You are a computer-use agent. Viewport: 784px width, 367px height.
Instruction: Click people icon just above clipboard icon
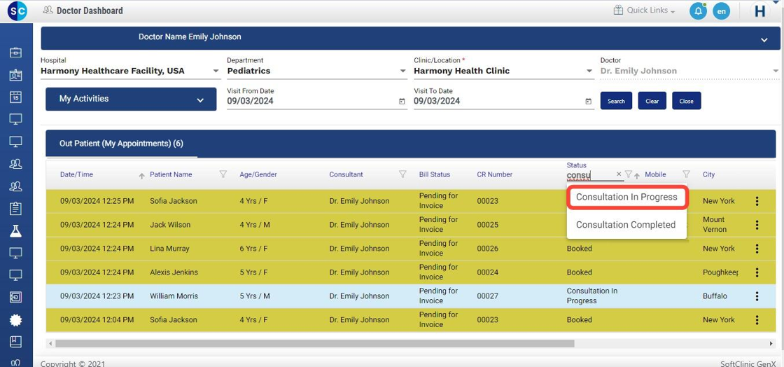(x=15, y=186)
